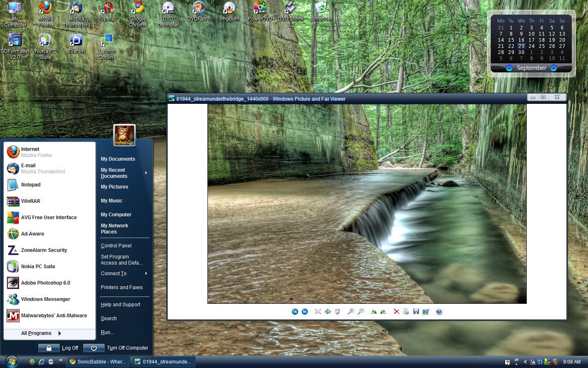Go to next image in Picture Viewer

pos(305,312)
